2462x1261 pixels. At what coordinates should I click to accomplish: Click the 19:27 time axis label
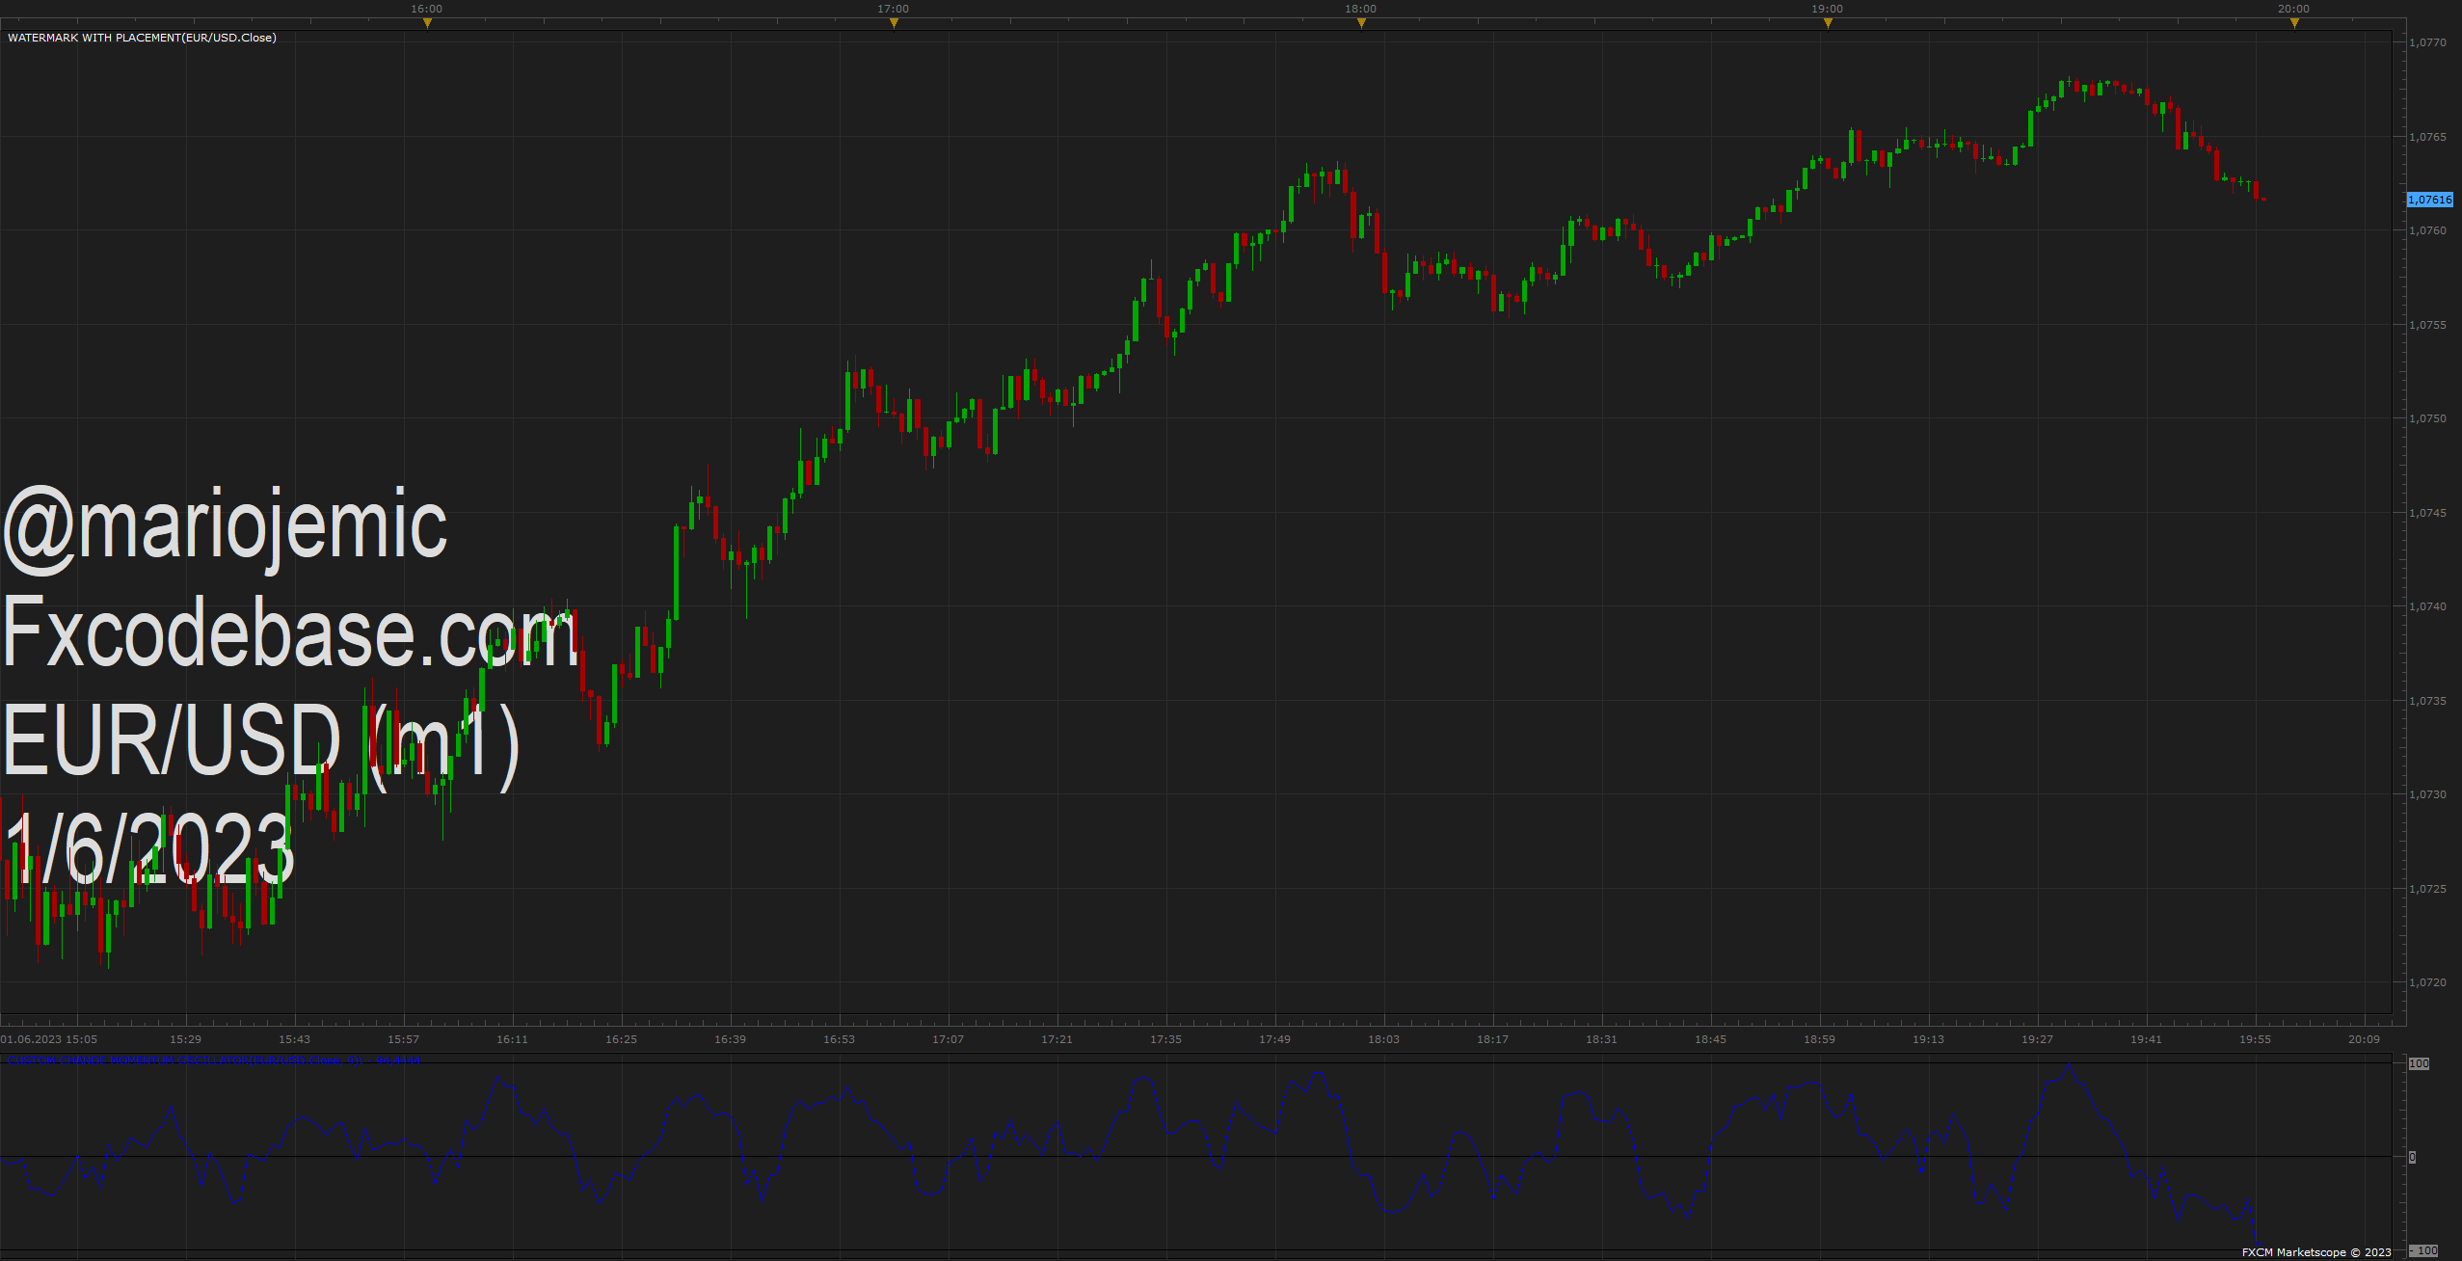pos(2037,1039)
